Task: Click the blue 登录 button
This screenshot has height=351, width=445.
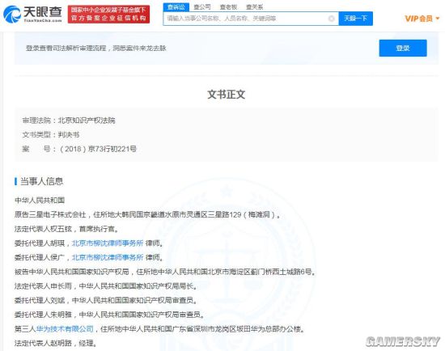Action: [x=403, y=48]
